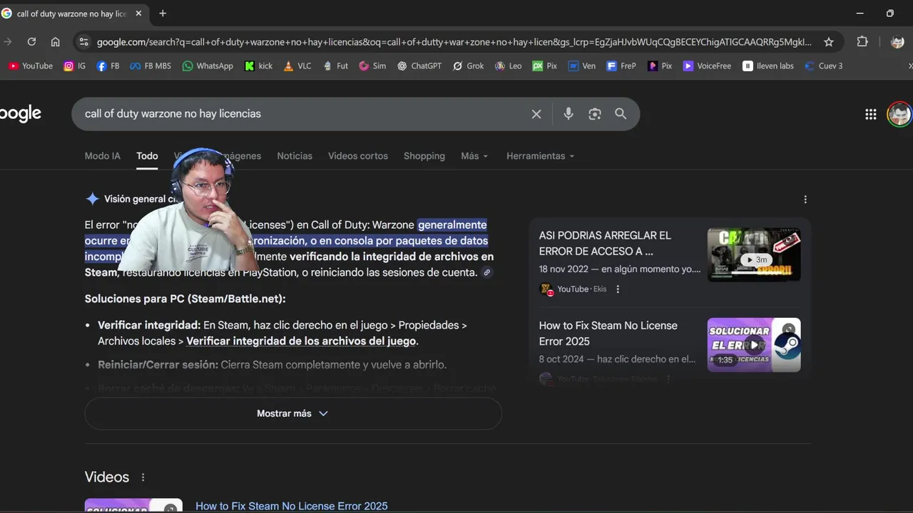Open the Ileven labs bookmark

[768, 66]
